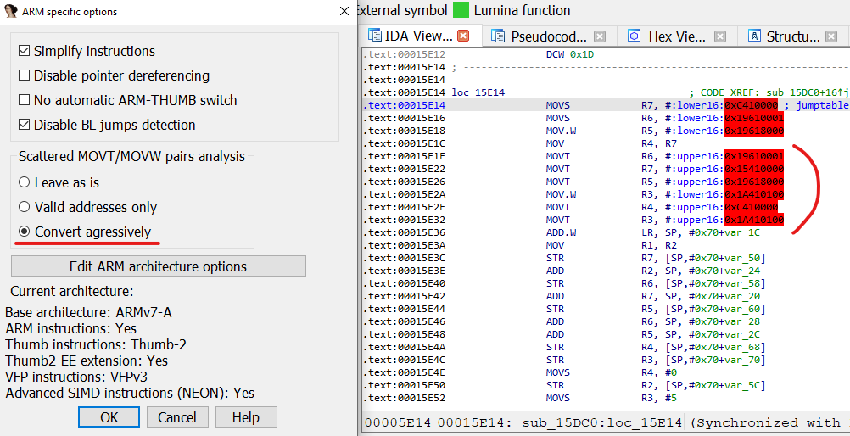Click the Structures tab icon

(754, 36)
